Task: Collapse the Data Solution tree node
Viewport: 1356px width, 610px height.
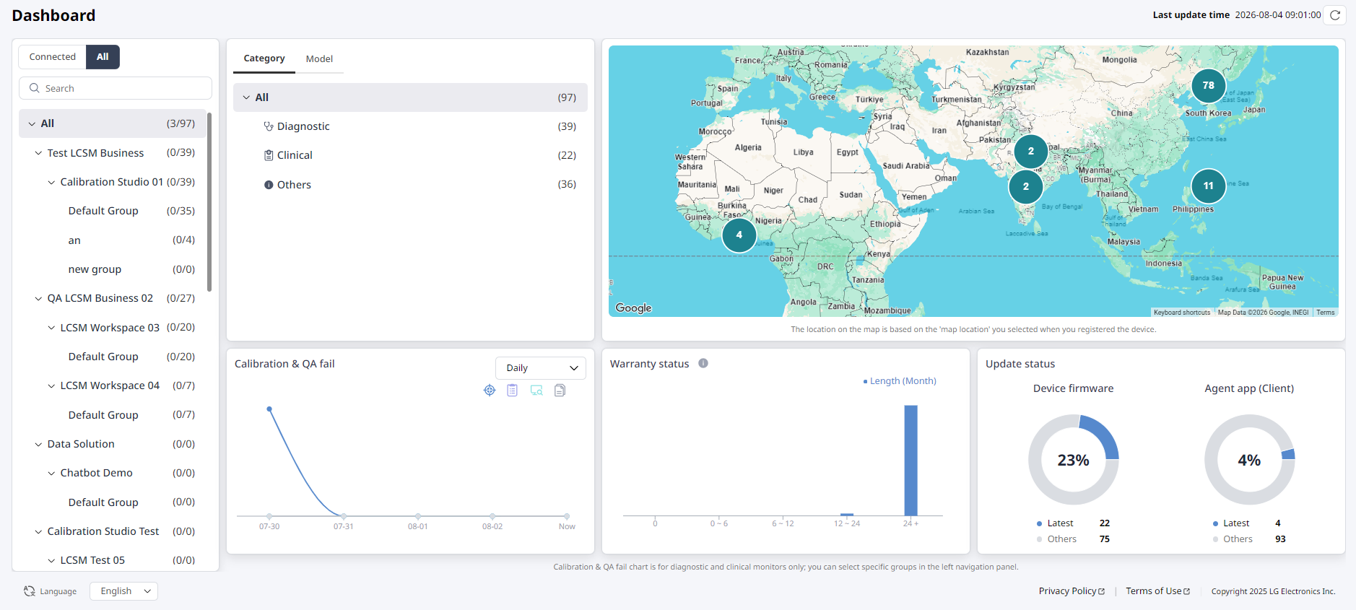Action: pyautogui.click(x=38, y=445)
